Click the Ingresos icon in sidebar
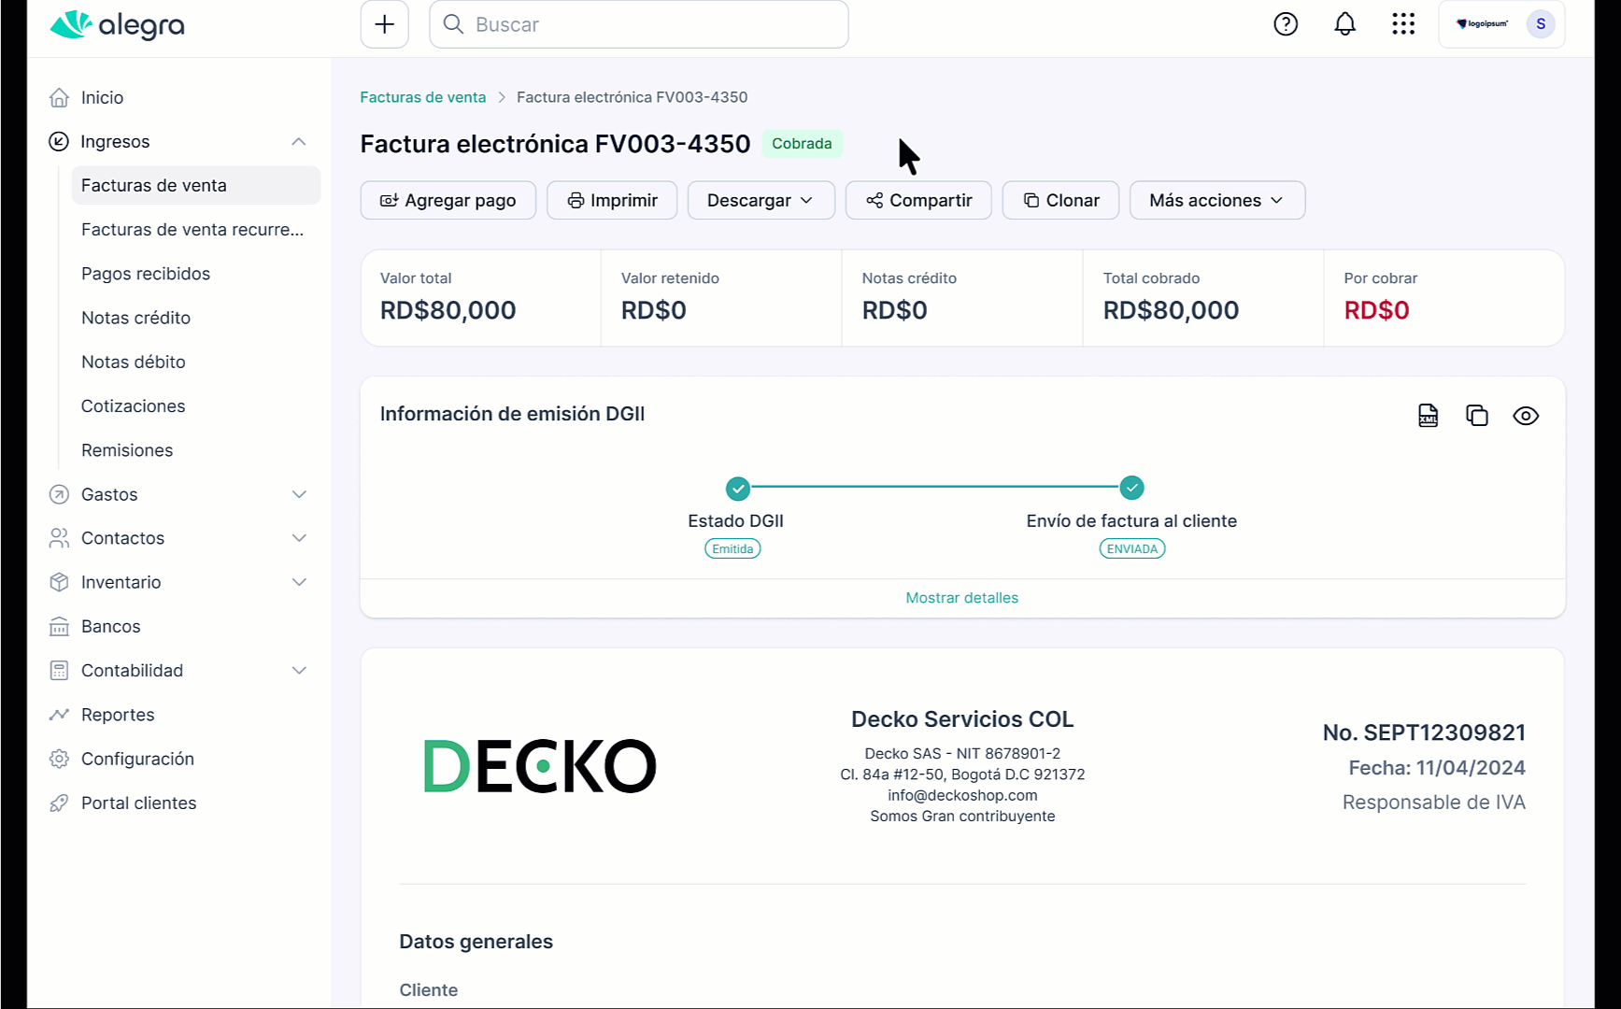Image resolution: width=1621 pixels, height=1009 pixels. [59, 141]
